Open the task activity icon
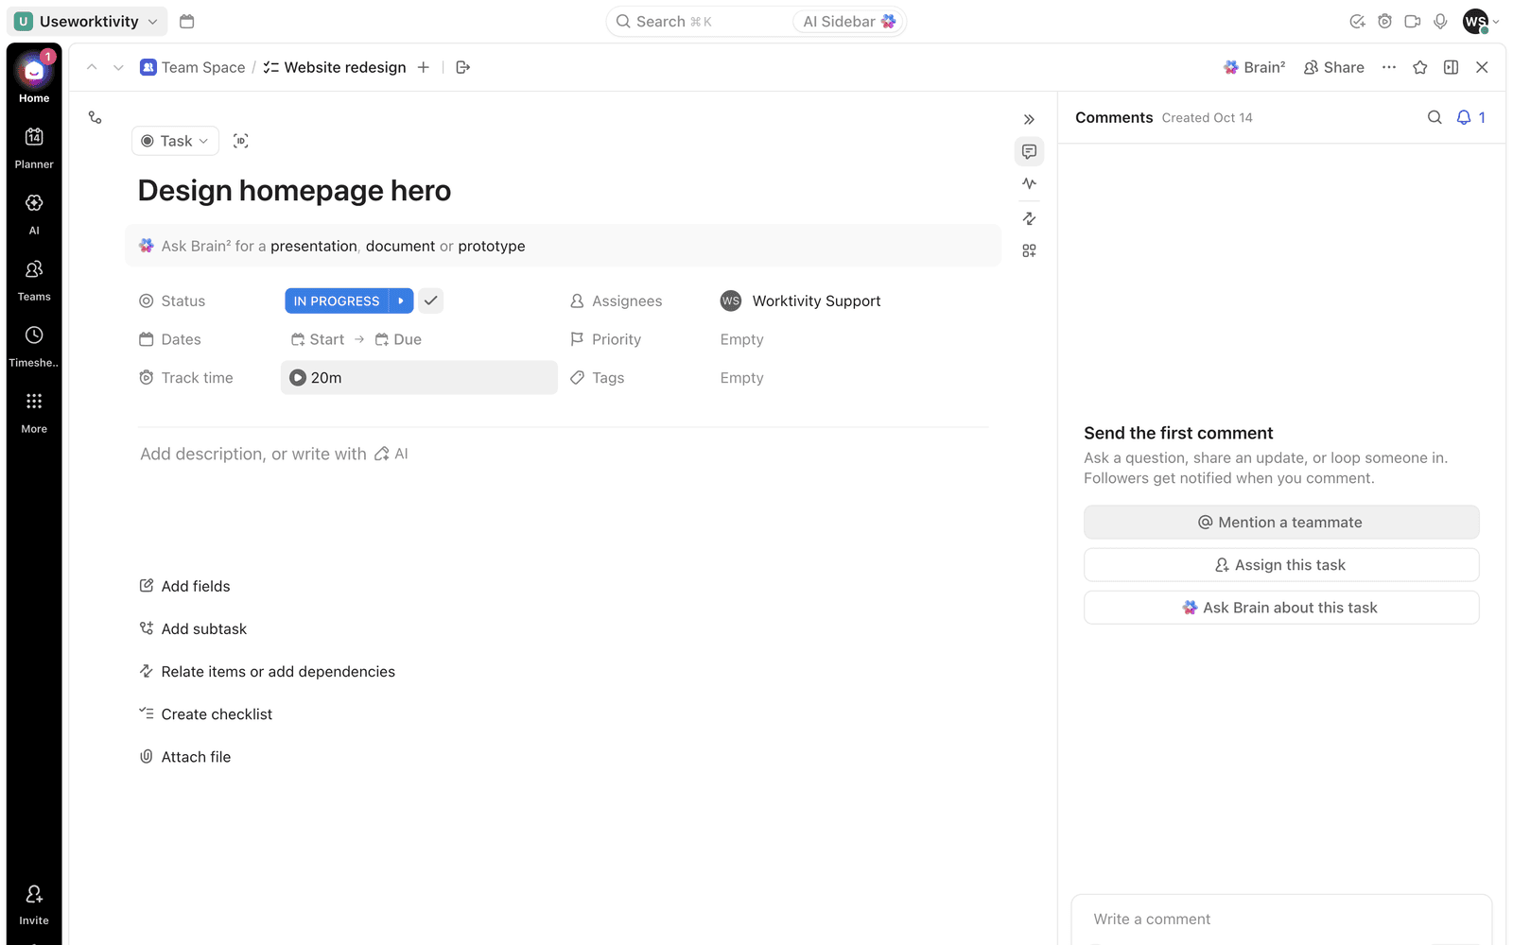 point(1030,183)
